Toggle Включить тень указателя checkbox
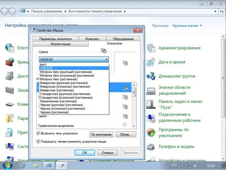Image resolution: width=226 pixels, height=170 pixels. (38, 133)
